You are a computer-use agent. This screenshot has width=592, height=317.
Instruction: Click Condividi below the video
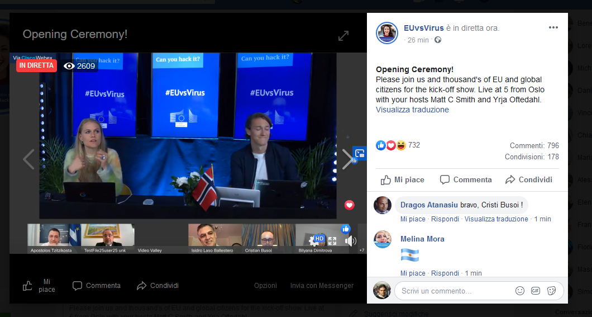tap(157, 286)
